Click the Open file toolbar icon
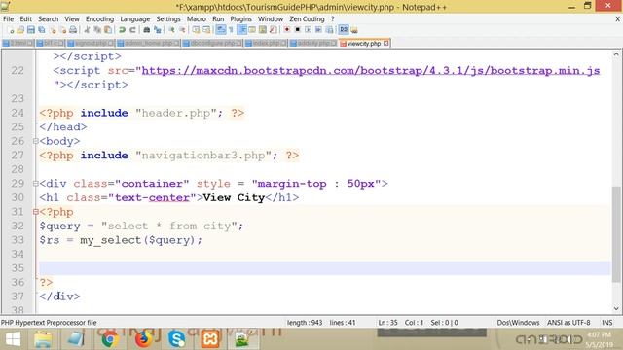Viewport: 623px width, 350px height. tap(20, 30)
